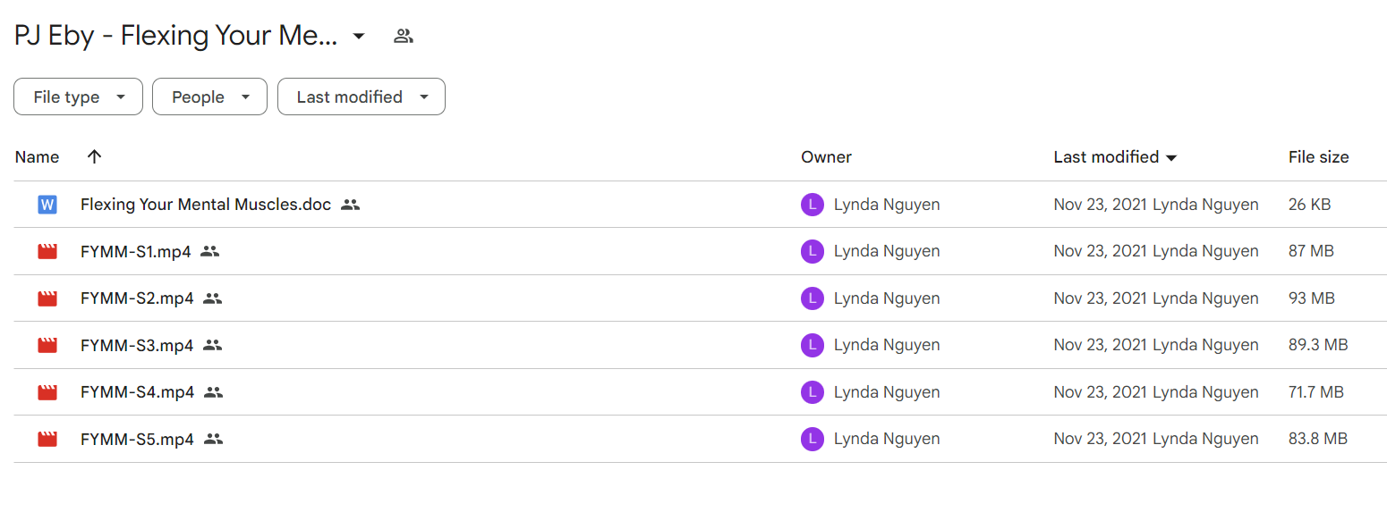Screen dimensions: 1387x529
Task: Click Lynda Nguyen's avatar on the FYMM-S4.mp4 row
Action: (x=812, y=392)
